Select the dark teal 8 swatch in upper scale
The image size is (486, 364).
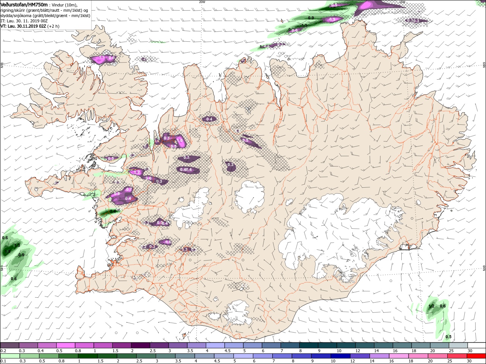309,345
